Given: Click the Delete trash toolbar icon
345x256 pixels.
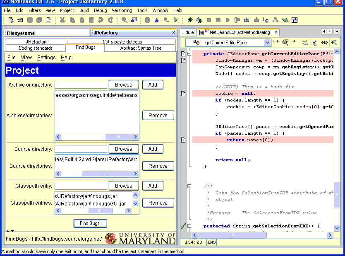Looking at the screenshot, I should [x=91, y=20].
